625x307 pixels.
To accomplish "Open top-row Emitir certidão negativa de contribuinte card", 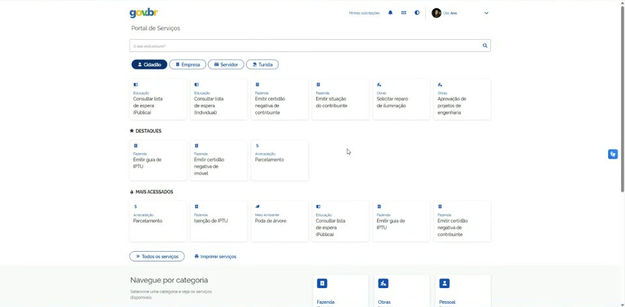I will [x=280, y=99].
